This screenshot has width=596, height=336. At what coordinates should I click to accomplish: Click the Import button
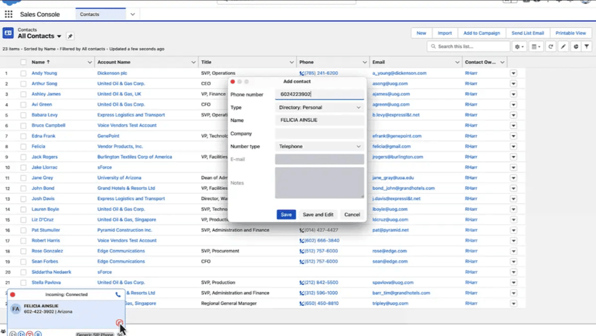click(445, 33)
